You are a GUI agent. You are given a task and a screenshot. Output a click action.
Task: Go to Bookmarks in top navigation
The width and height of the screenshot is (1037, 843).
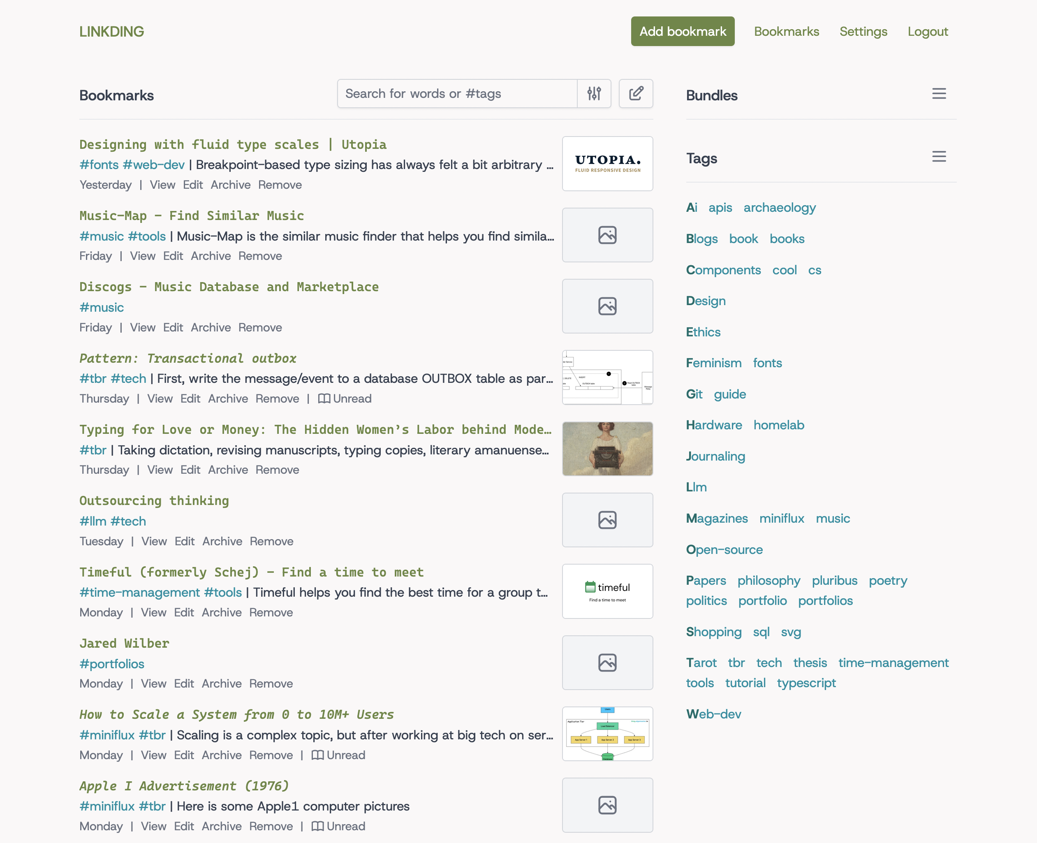[786, 32]
